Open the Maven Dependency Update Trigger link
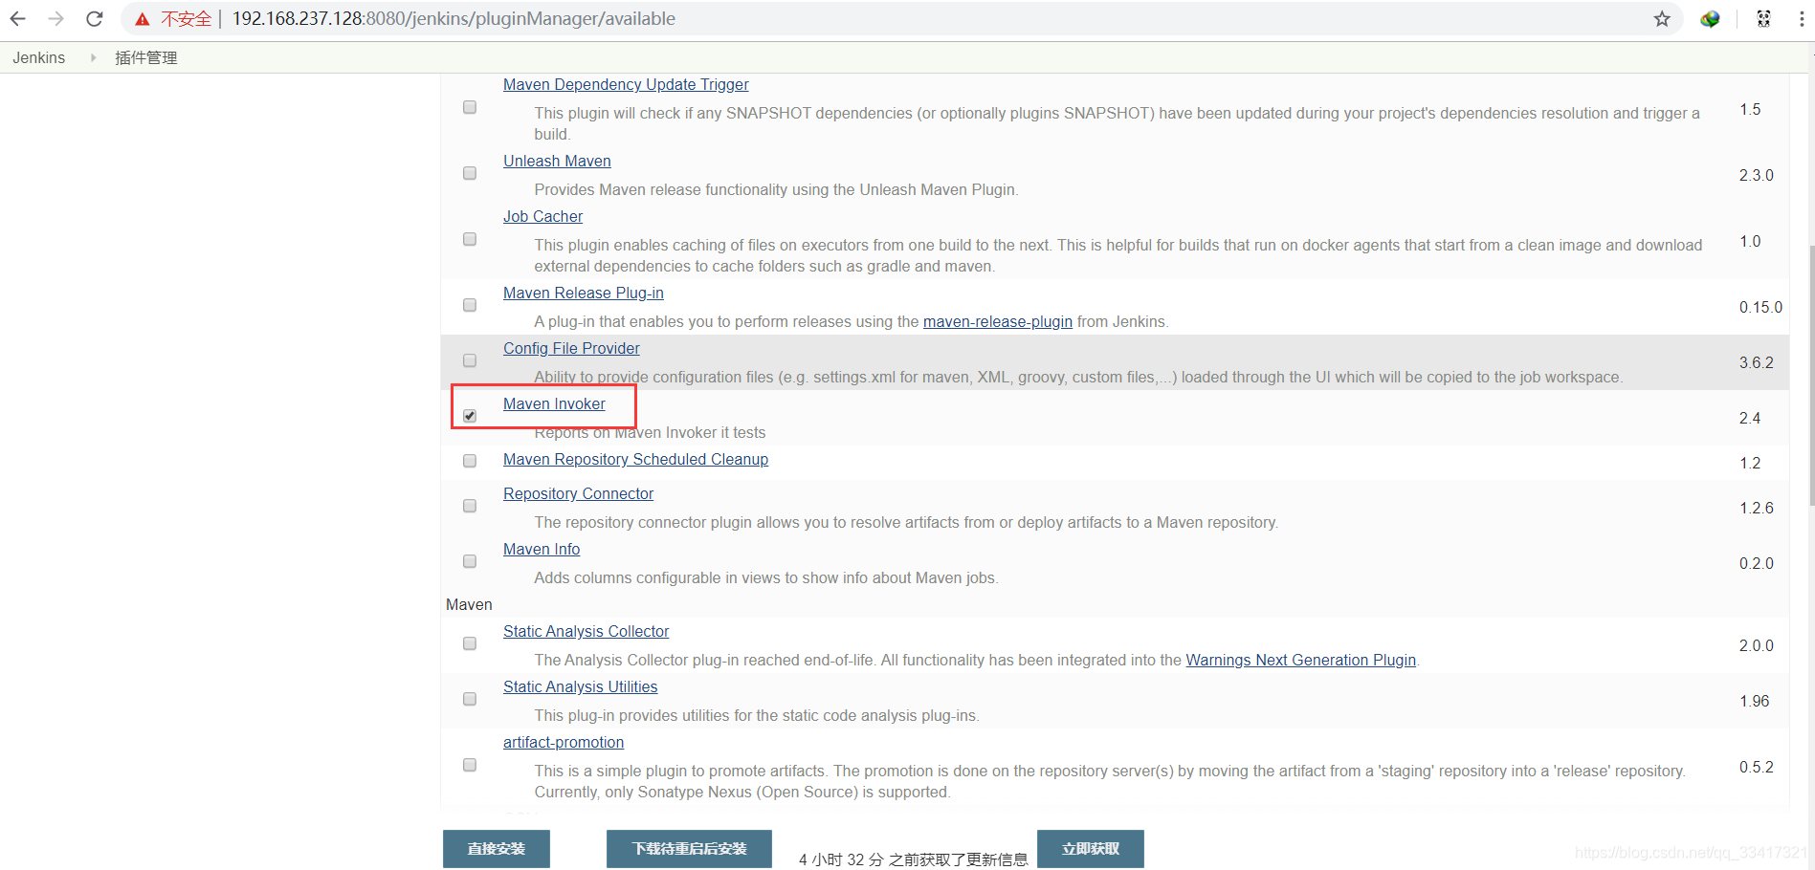Viewport: 1815px width, 870px height. tap(626, 84)
